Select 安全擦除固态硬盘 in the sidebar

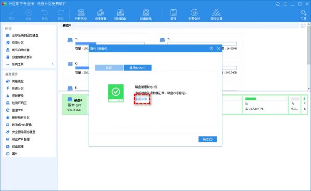pyautogui.click(x=23, y=132)
